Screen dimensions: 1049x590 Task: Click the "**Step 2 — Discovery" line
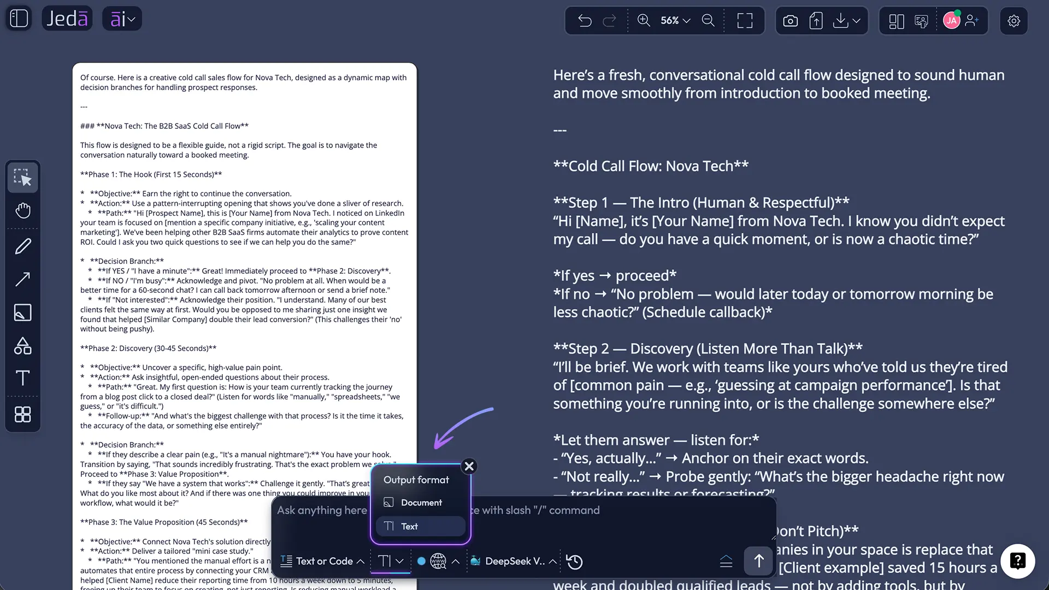[x=708, y=349]
